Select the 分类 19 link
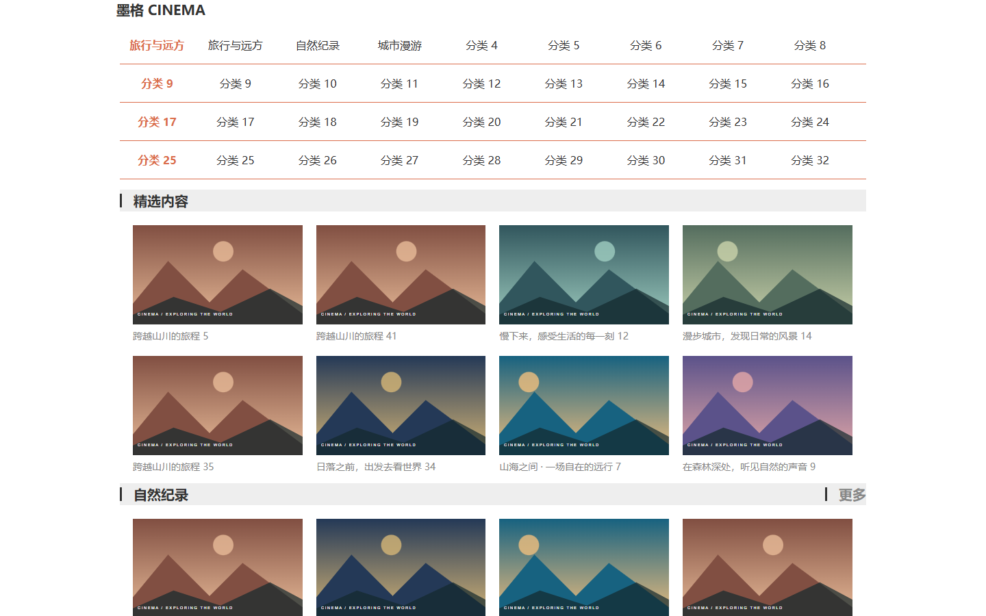Screen dimensions: 986x616 [399, 122]
